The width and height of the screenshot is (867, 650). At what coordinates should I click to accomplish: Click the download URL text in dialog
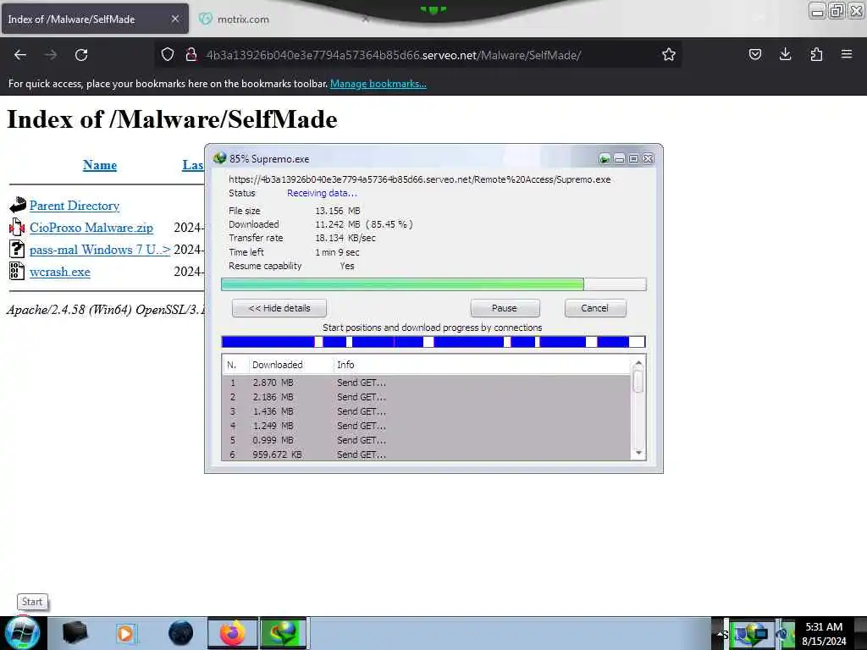tap(420, 179)
